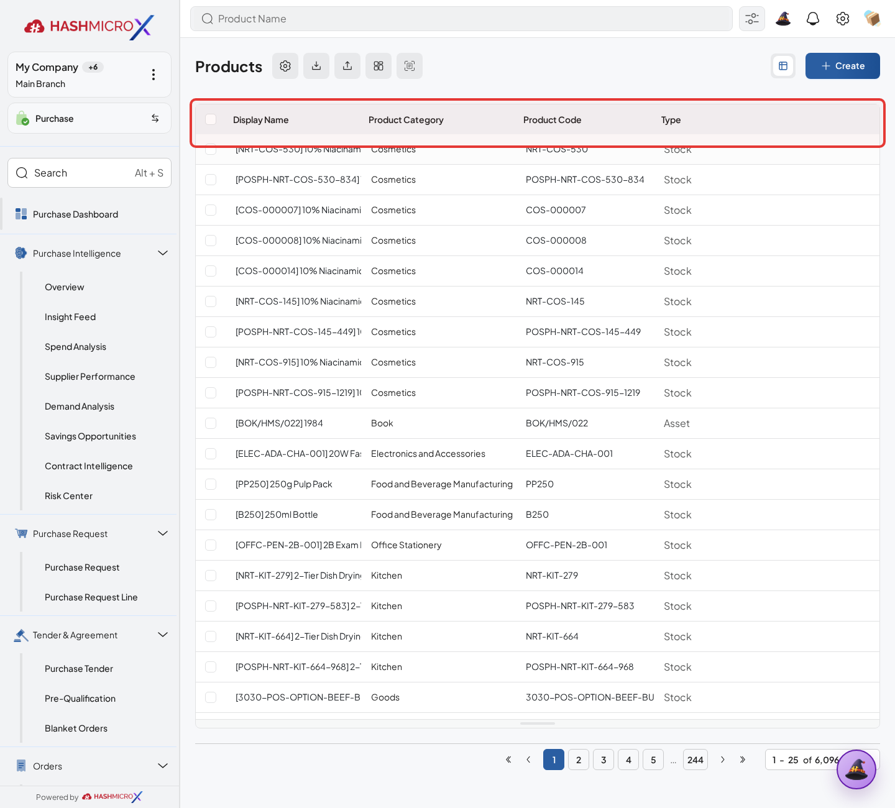Open Blanket Orders menu item
Viewport: 895px width, 808px height.
coord(76,728)
